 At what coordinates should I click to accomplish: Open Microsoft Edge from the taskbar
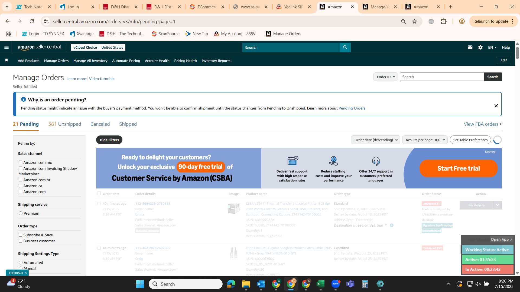click(231, 284)
